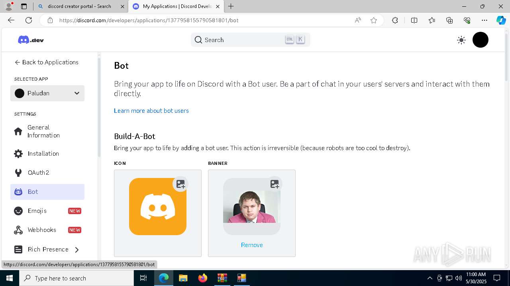Open File Explorer from taskbar
This screenshot has height=286, width=510.
pyautogui.click(x=183, y=278)
